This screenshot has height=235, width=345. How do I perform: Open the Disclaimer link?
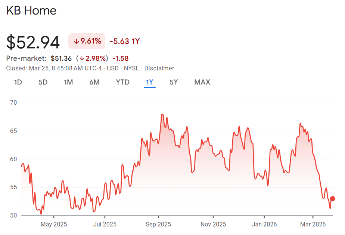[159, 68]
